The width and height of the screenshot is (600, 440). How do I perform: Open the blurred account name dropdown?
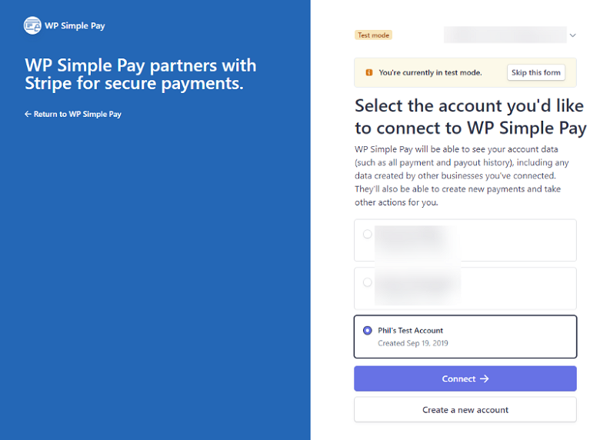[505, 35]
